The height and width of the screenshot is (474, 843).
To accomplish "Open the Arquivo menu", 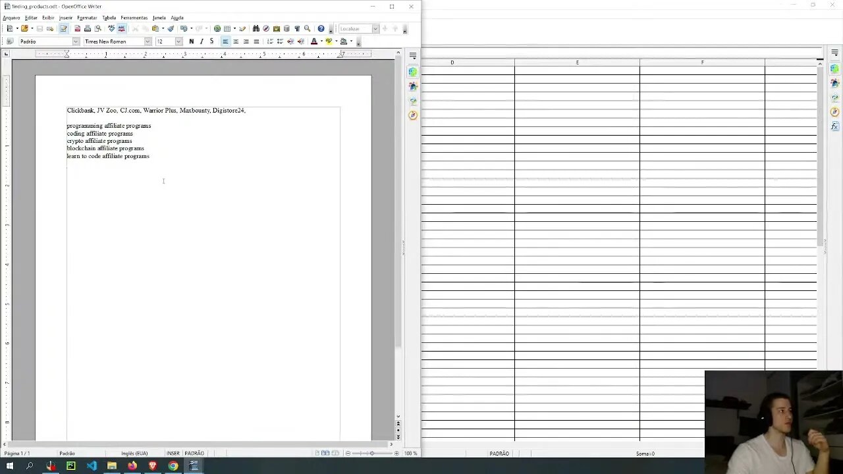I will [11, 18].
